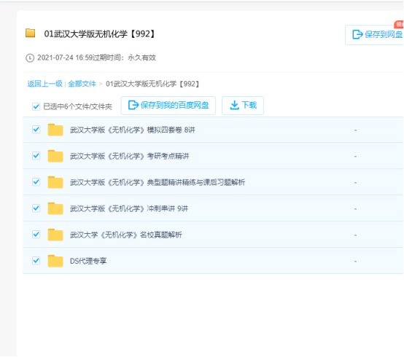Click the top-right 保存到网盘 button
Image resolution: width=404 pixels, height=357 pixels.
click(375, 35)
